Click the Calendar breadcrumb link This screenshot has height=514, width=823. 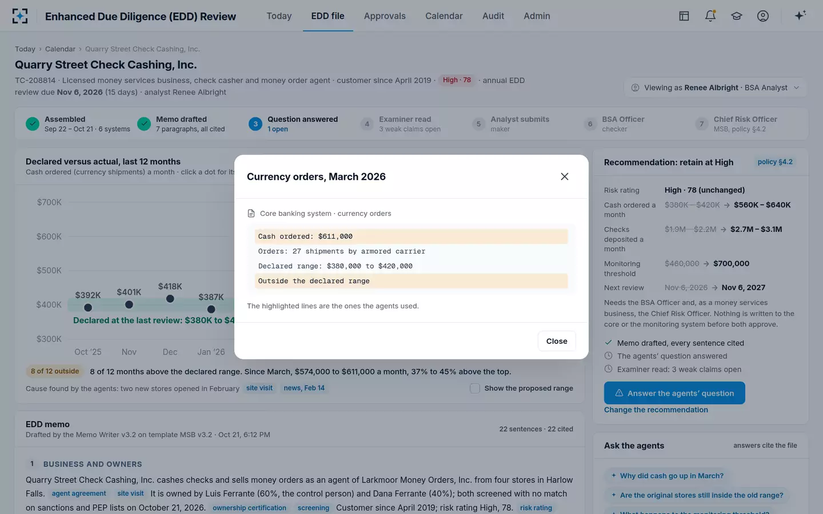tap(60, 49)
